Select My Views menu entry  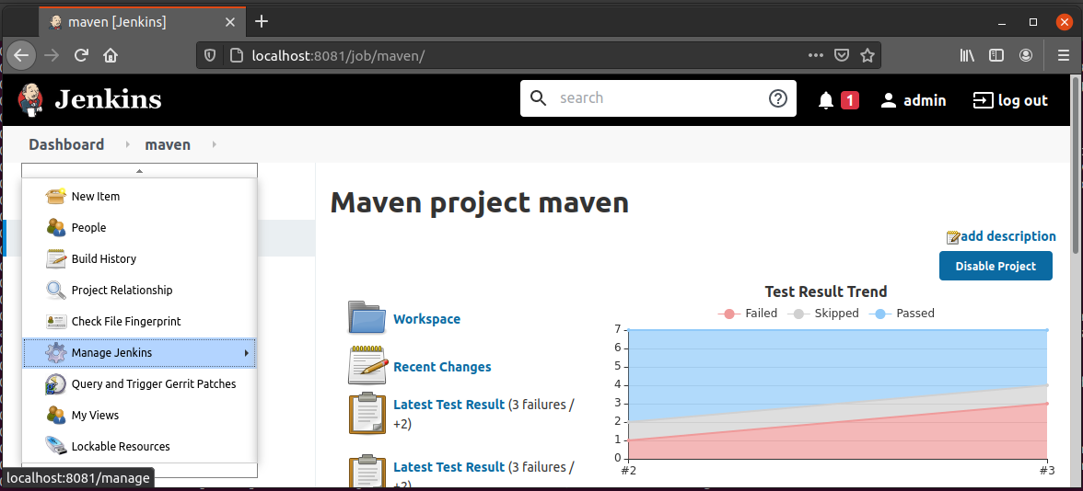[x=140, y=416]
